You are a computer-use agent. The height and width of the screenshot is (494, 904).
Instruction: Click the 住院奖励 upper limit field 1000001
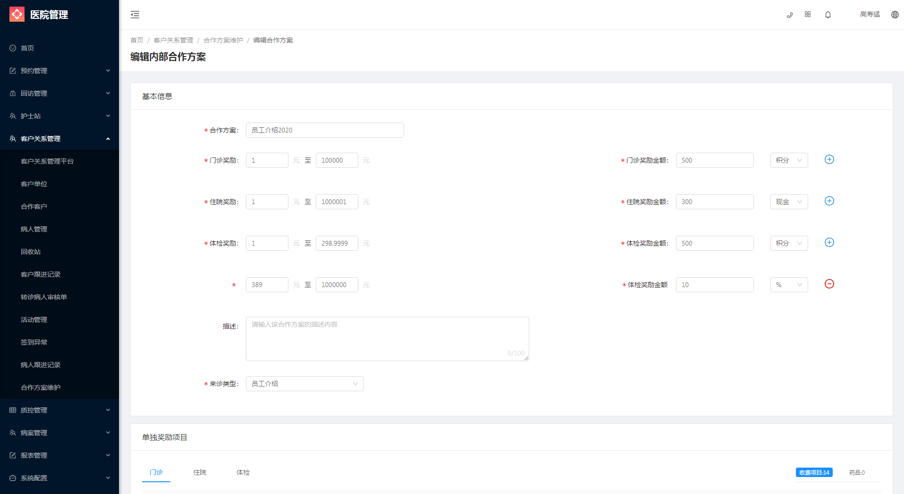[337, 202]
